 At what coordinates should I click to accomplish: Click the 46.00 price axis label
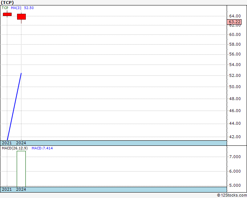tap(235, 111)
